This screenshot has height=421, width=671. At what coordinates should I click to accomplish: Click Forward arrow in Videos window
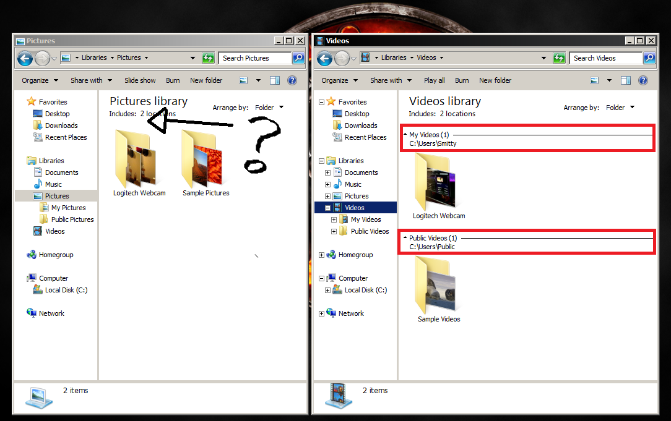point(342,58)
